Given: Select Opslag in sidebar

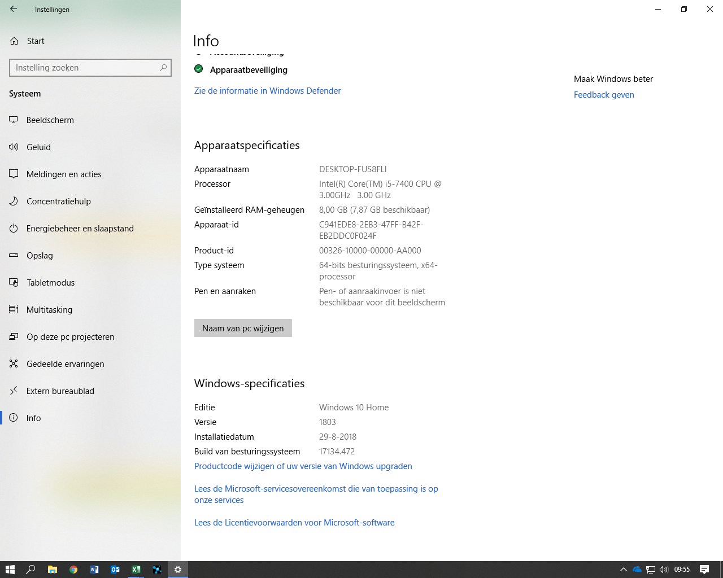Looking at the screenshot, I should coord(40,256).
